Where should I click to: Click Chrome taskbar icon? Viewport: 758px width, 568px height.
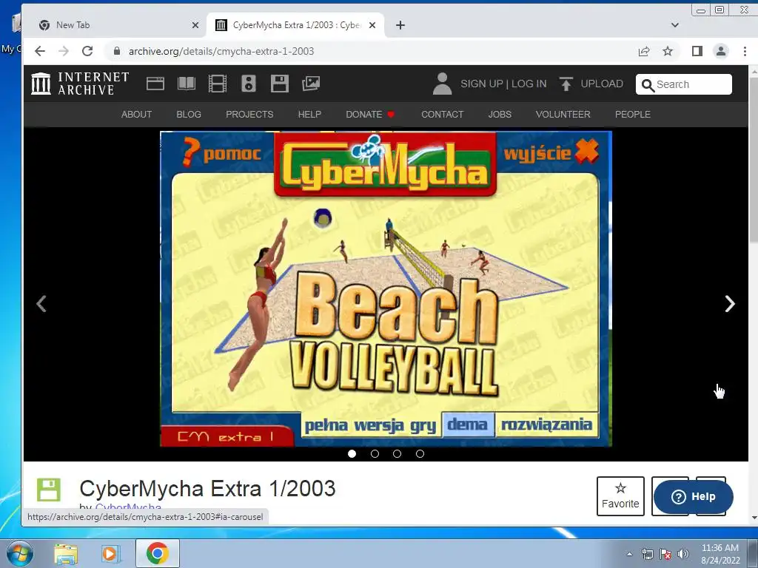pos(158,553)
